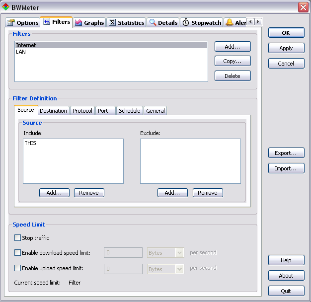311x302 pixels.
Task: Select the LAN filter in list
Action: [21, 52]
